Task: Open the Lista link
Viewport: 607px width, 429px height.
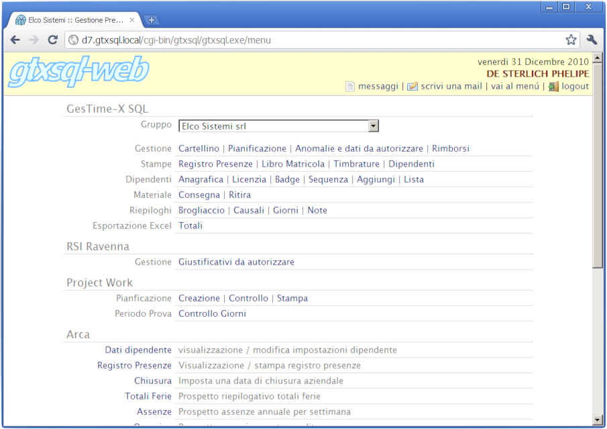Action: point(414,179)
